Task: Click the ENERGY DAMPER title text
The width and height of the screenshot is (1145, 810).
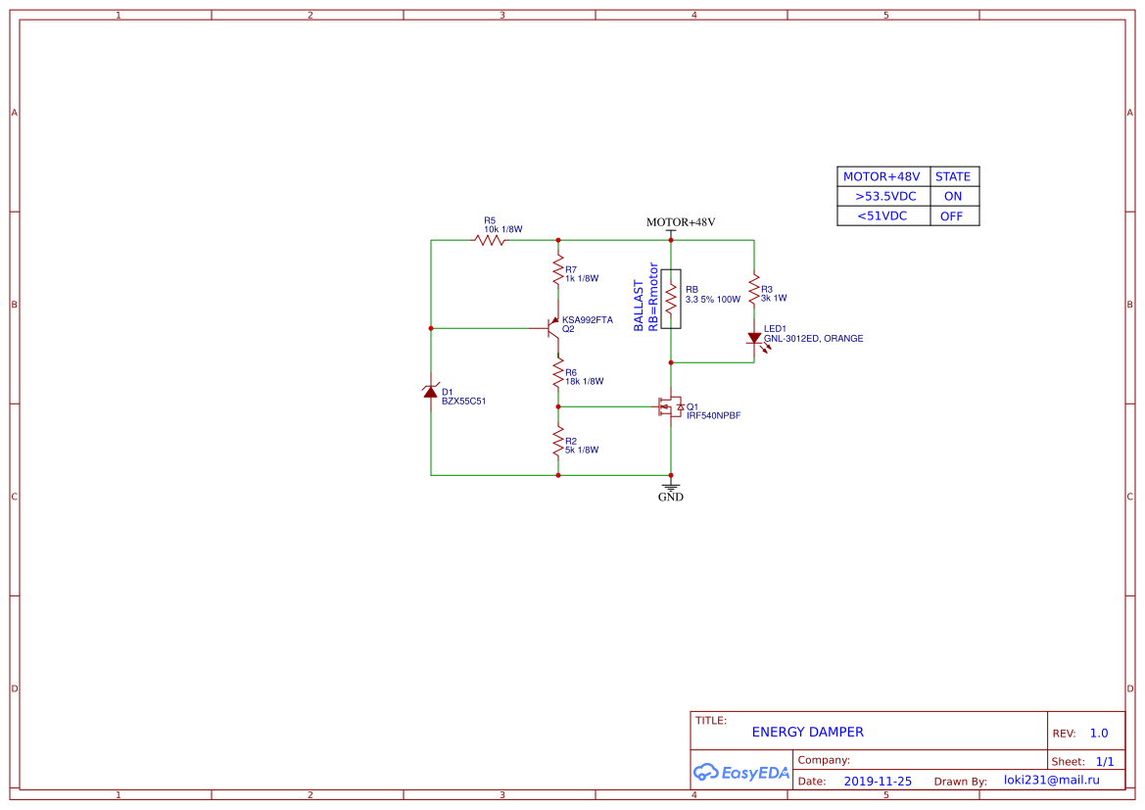Action: (808, 732)
